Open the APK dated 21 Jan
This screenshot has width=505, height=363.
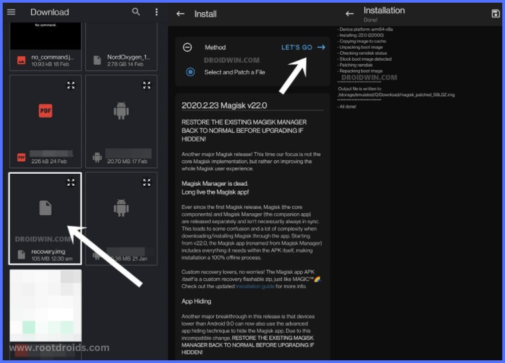(x=121, y=219)
